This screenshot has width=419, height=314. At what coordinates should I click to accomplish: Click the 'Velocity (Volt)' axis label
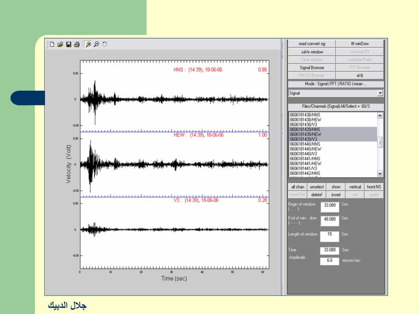[x=69, y=164]
